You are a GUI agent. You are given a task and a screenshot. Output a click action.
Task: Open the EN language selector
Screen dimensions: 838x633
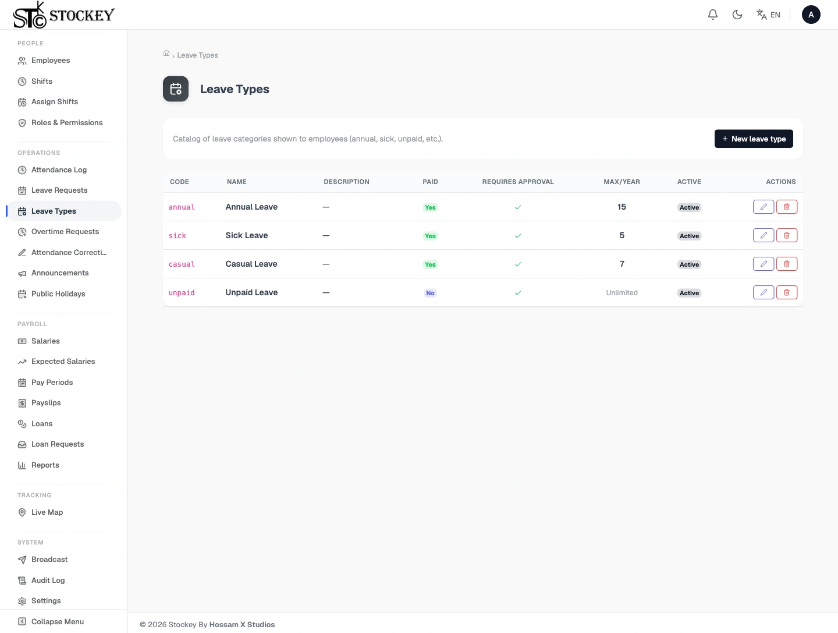768,15
